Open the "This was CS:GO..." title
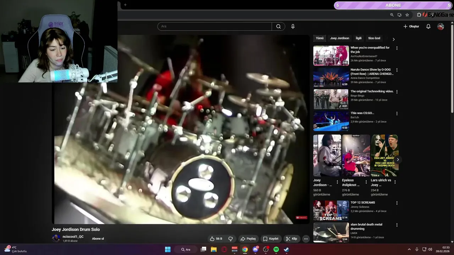The height and width of the screenshot is (255, 454). [362, 113]
